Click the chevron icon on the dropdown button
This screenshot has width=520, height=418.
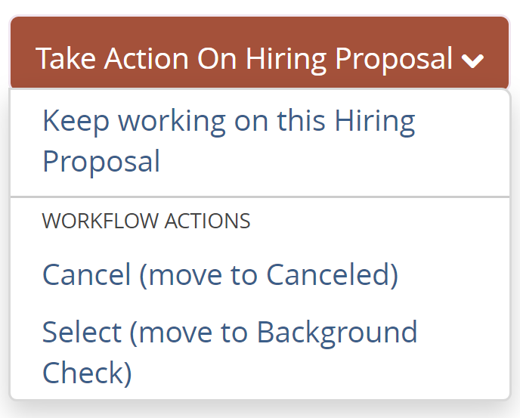click(x=473, y=60)
